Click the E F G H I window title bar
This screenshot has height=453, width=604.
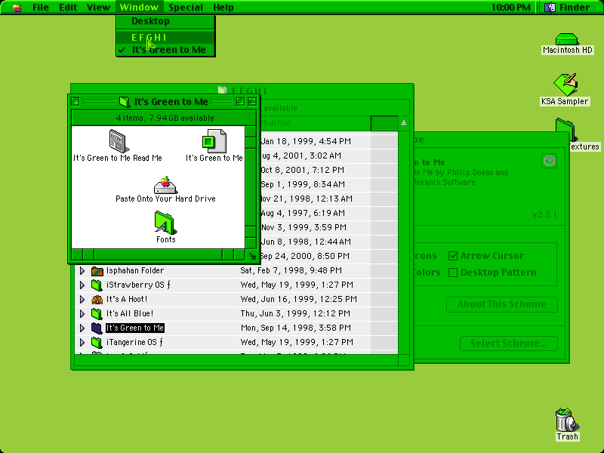(242, 91)
